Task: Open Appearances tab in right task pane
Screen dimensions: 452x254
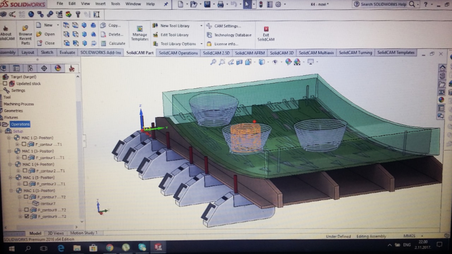Action: 441,100
